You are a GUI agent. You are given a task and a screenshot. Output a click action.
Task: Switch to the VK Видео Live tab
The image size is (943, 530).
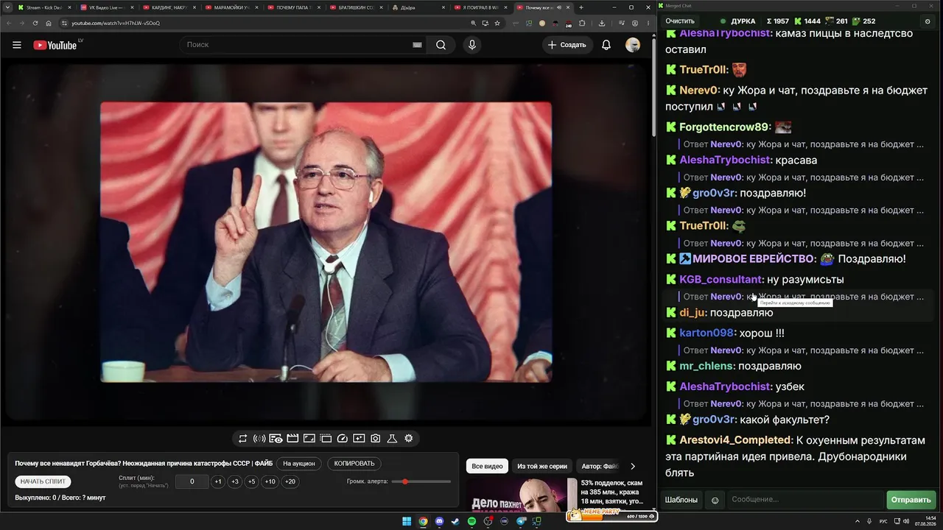pyautogui.click(x=106, y=7)
